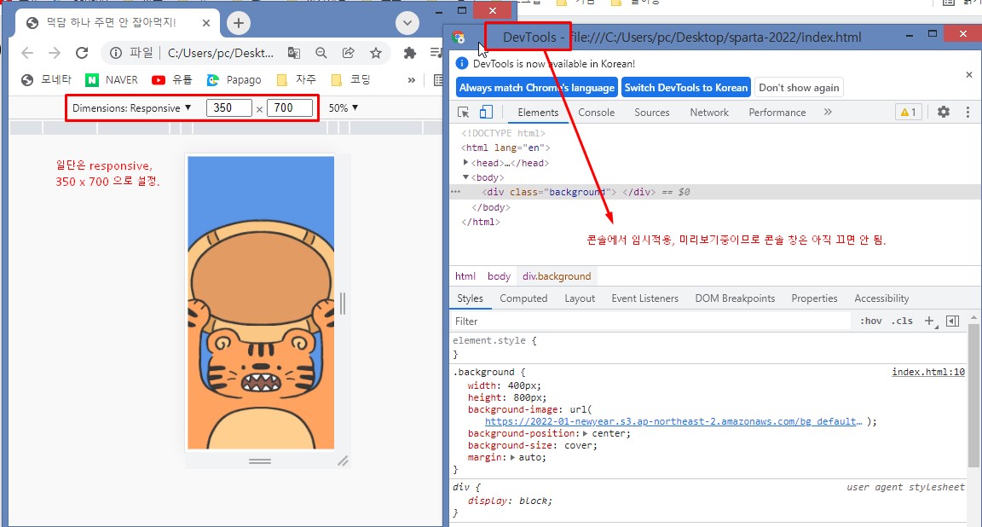Open the 자주 bookmark folder
The image size is (982, 527).
(297, 79)
